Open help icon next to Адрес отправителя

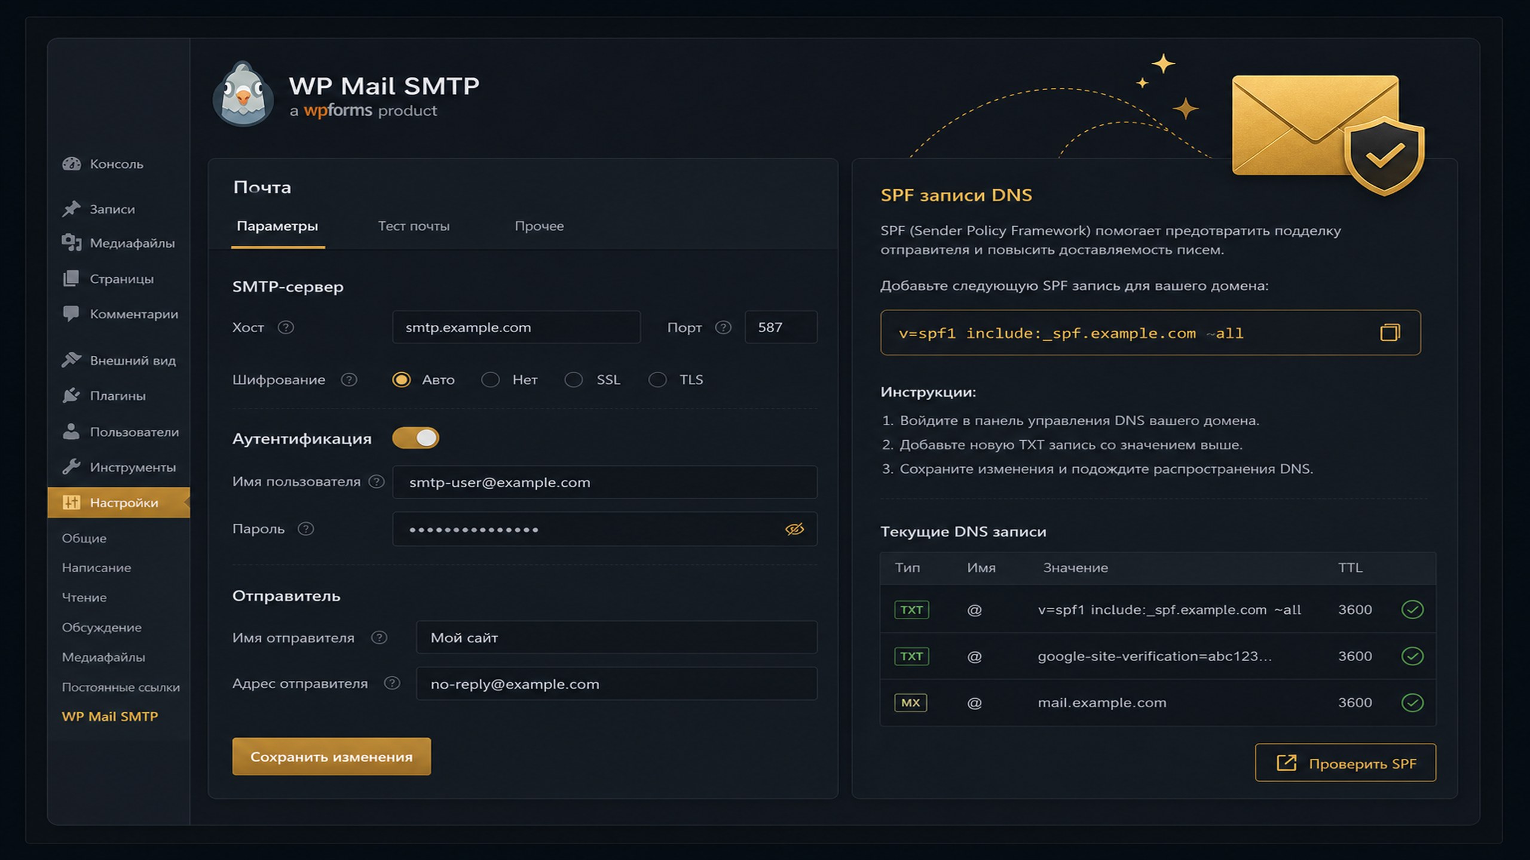pyautogui.click(x=392, y=683)
